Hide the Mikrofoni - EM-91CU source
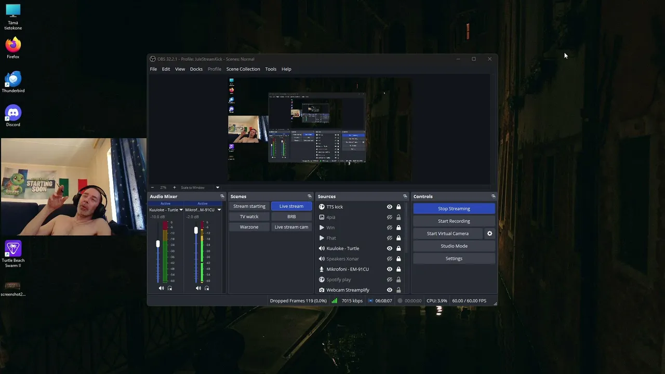 pyautogui.click(x=389, y=269)
